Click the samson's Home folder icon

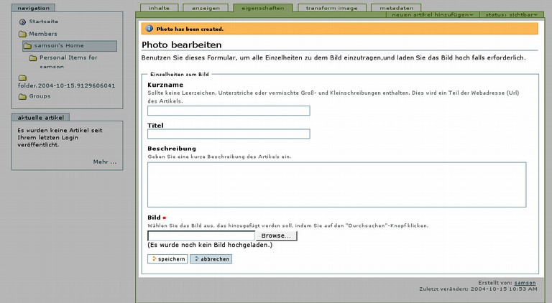[27, 46]
